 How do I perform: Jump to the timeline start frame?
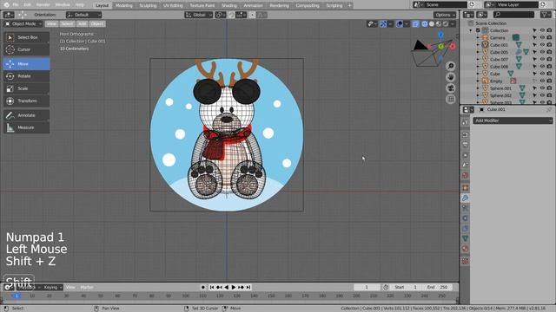212,287
